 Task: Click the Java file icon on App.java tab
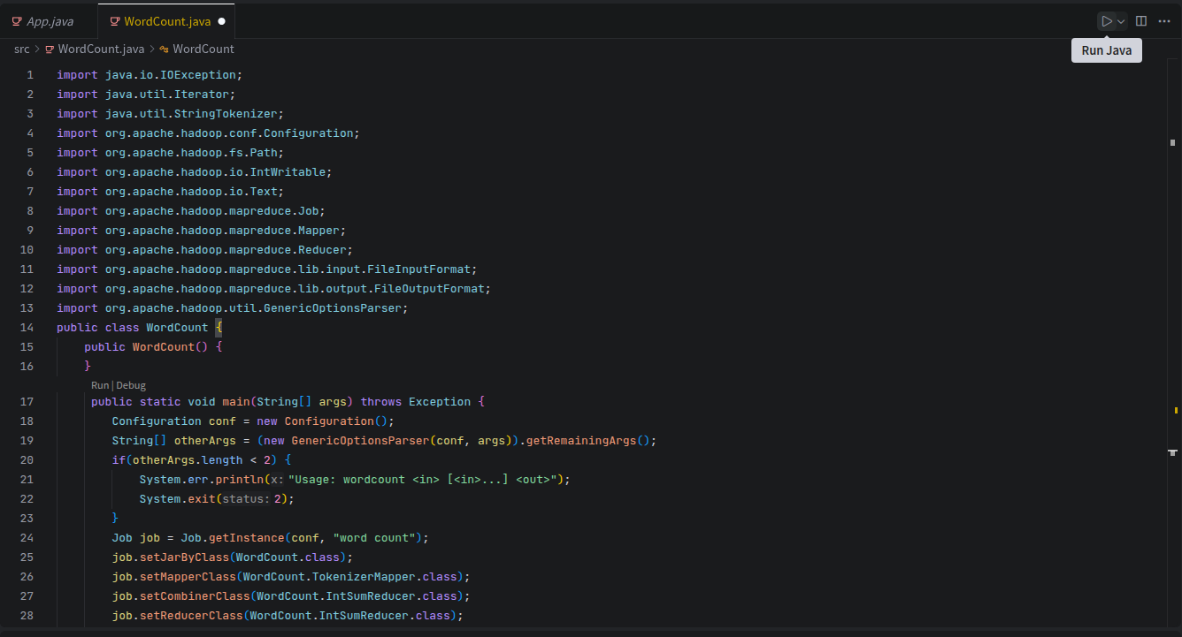(17, 21)
